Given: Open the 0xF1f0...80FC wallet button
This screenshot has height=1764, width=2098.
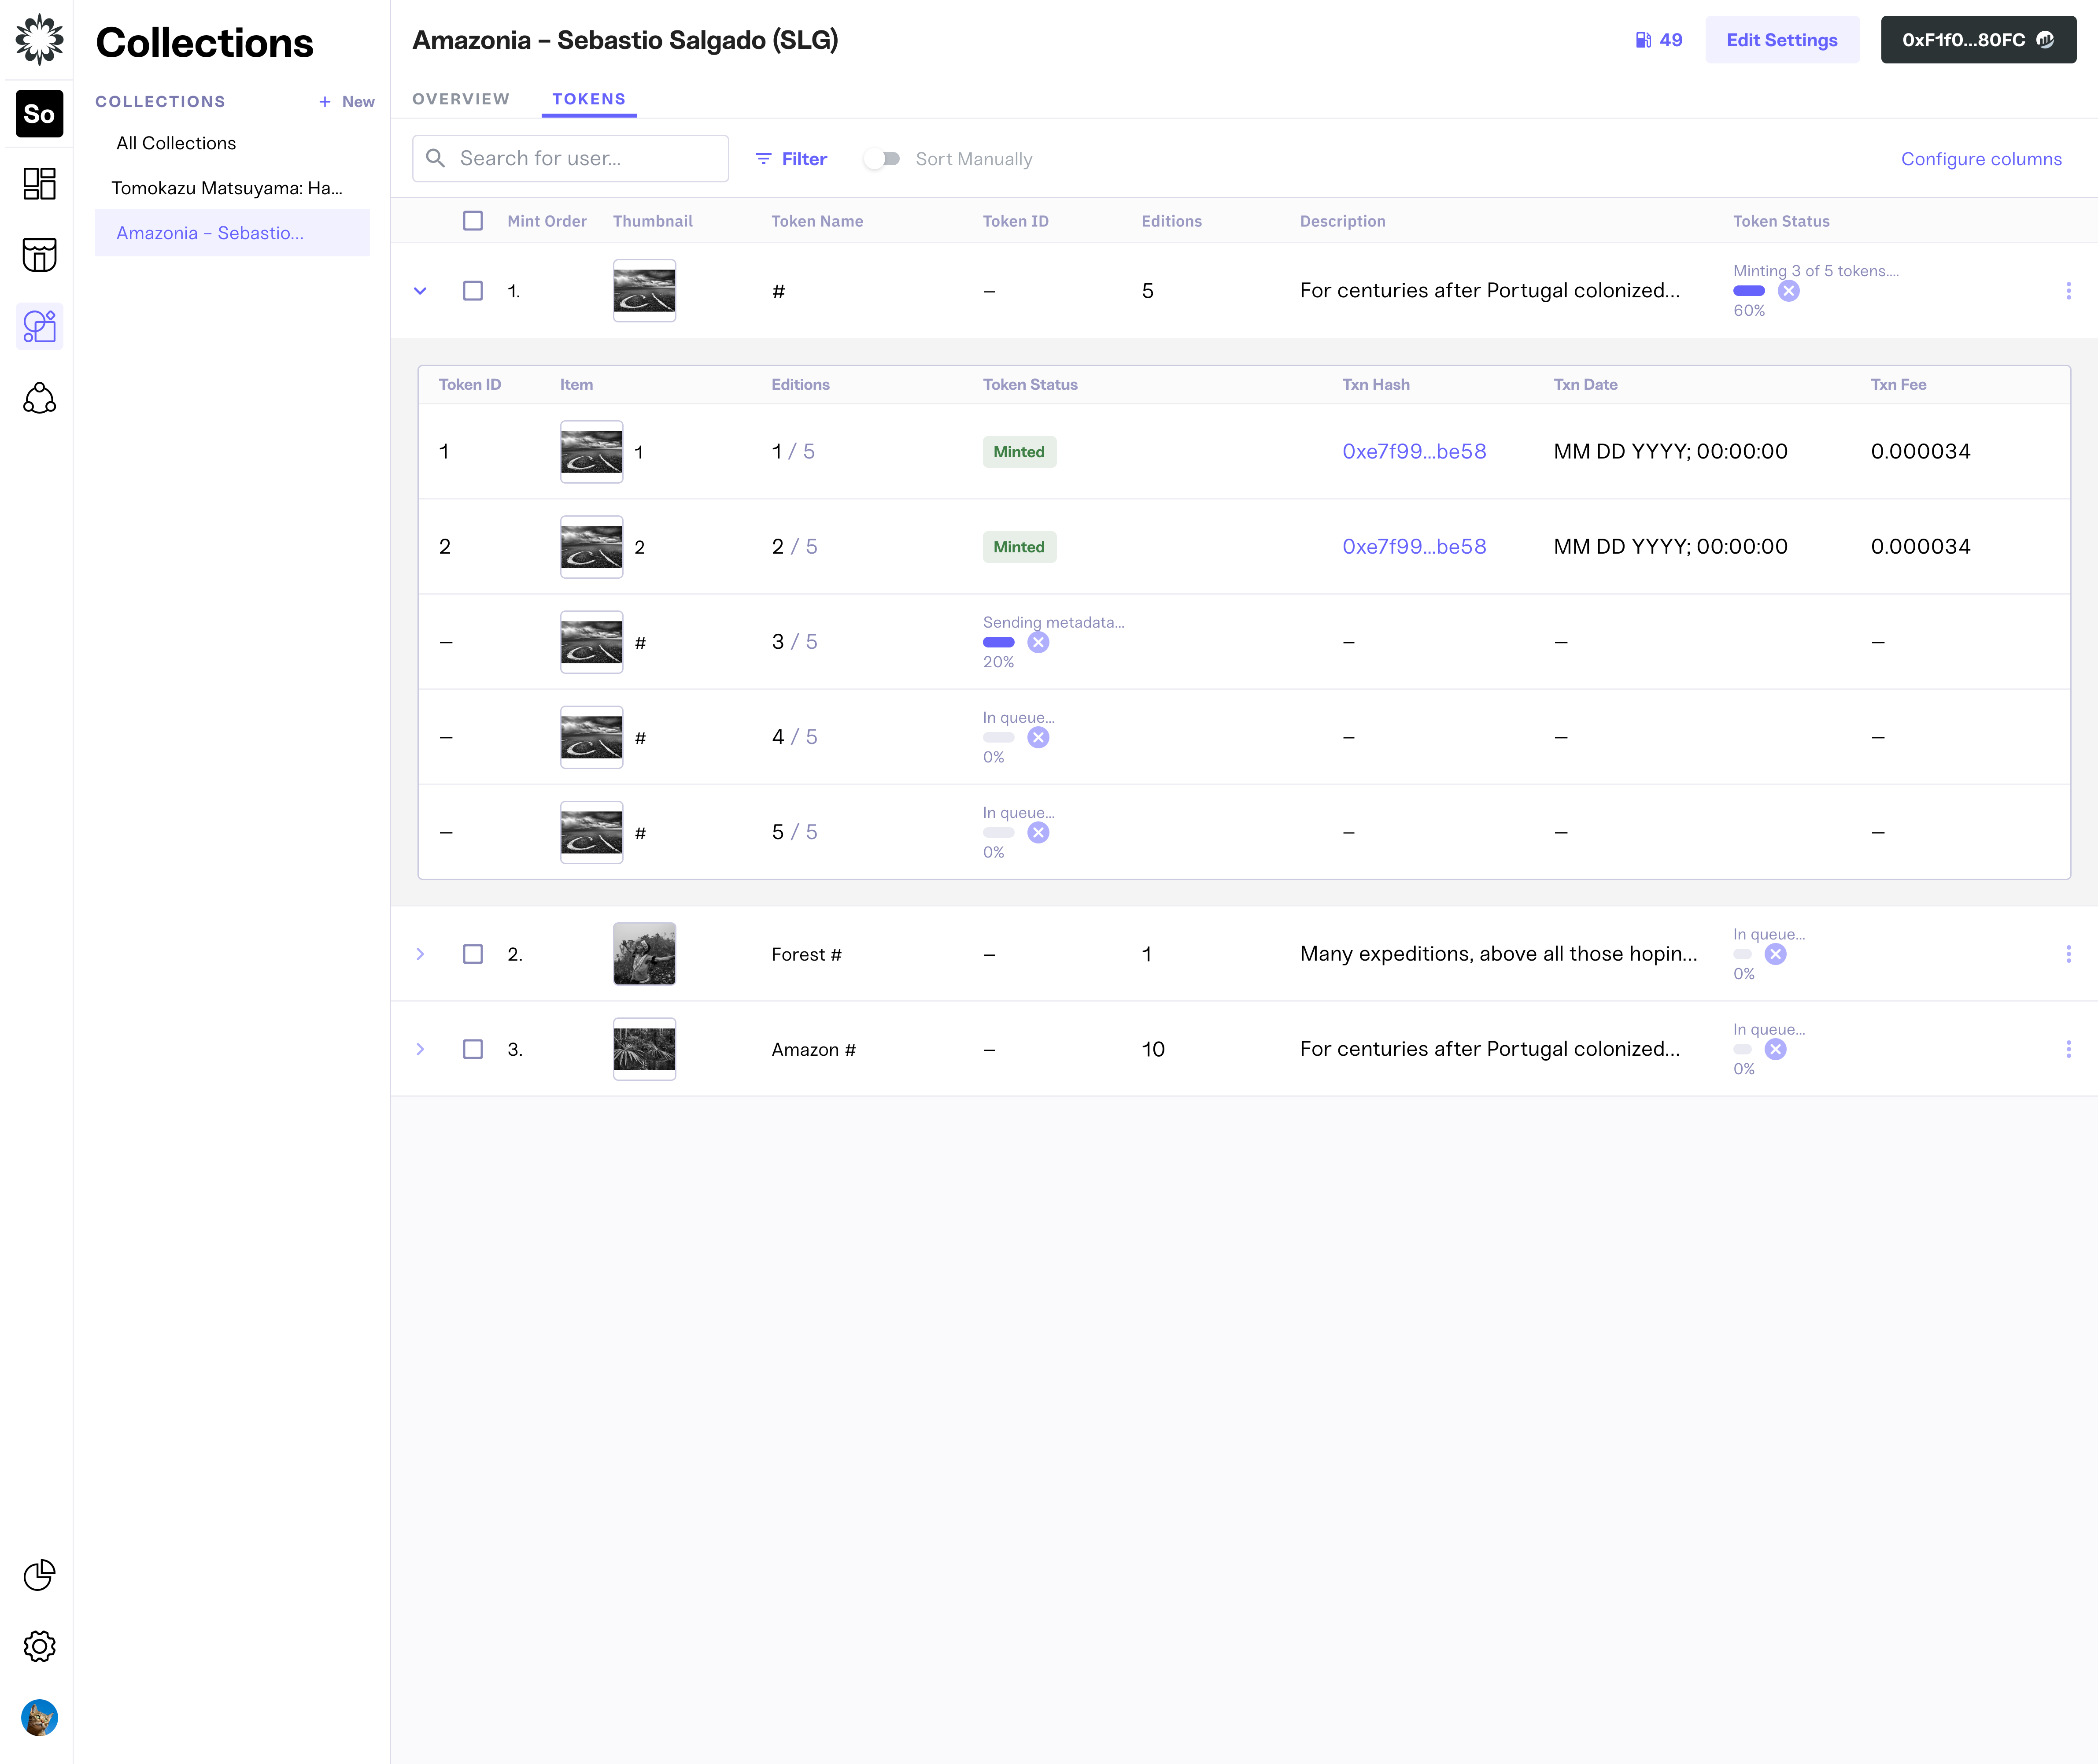Looking at the screenshot, I should click(1978, 40).
